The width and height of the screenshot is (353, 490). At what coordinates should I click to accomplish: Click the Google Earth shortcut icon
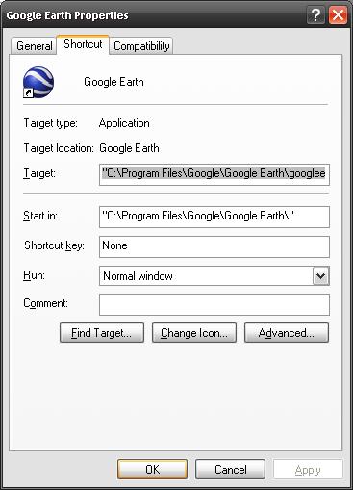[38, 82]
